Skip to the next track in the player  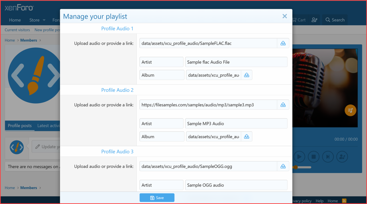[328, 157]
